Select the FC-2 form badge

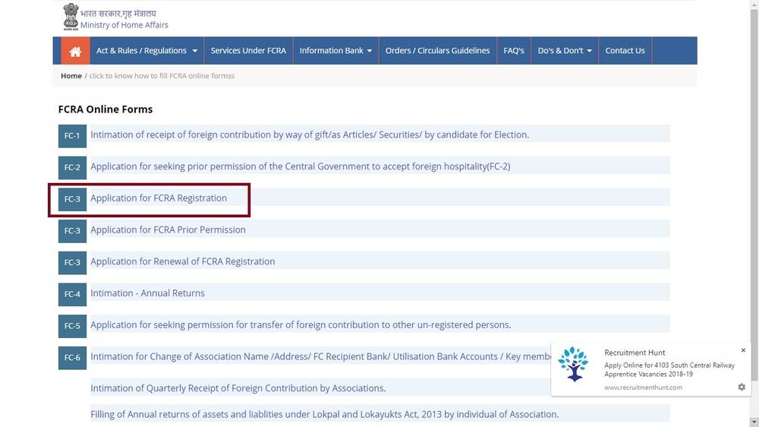[x=72, y=167]
